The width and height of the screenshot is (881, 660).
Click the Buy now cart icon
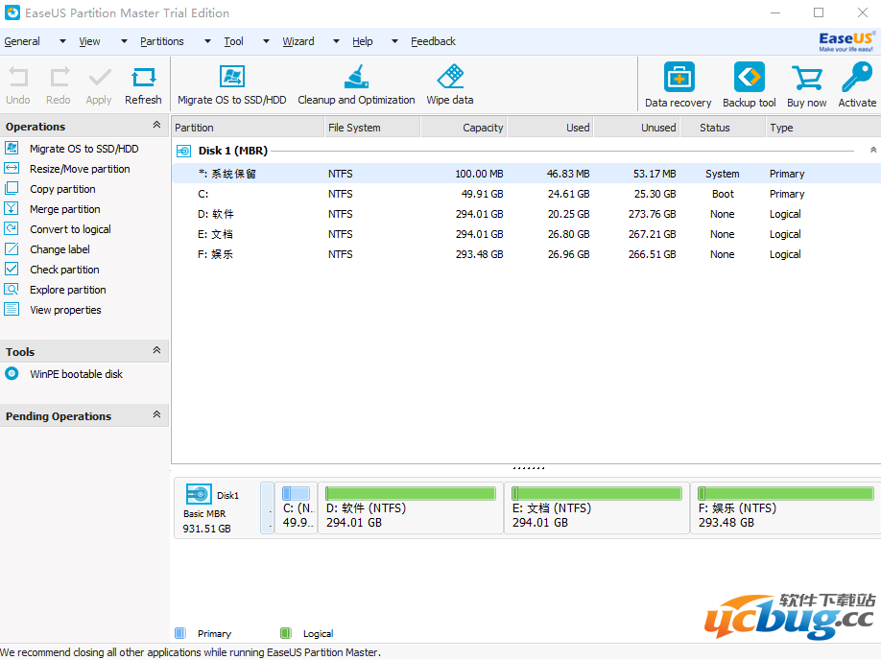click(x=807, y=78)
